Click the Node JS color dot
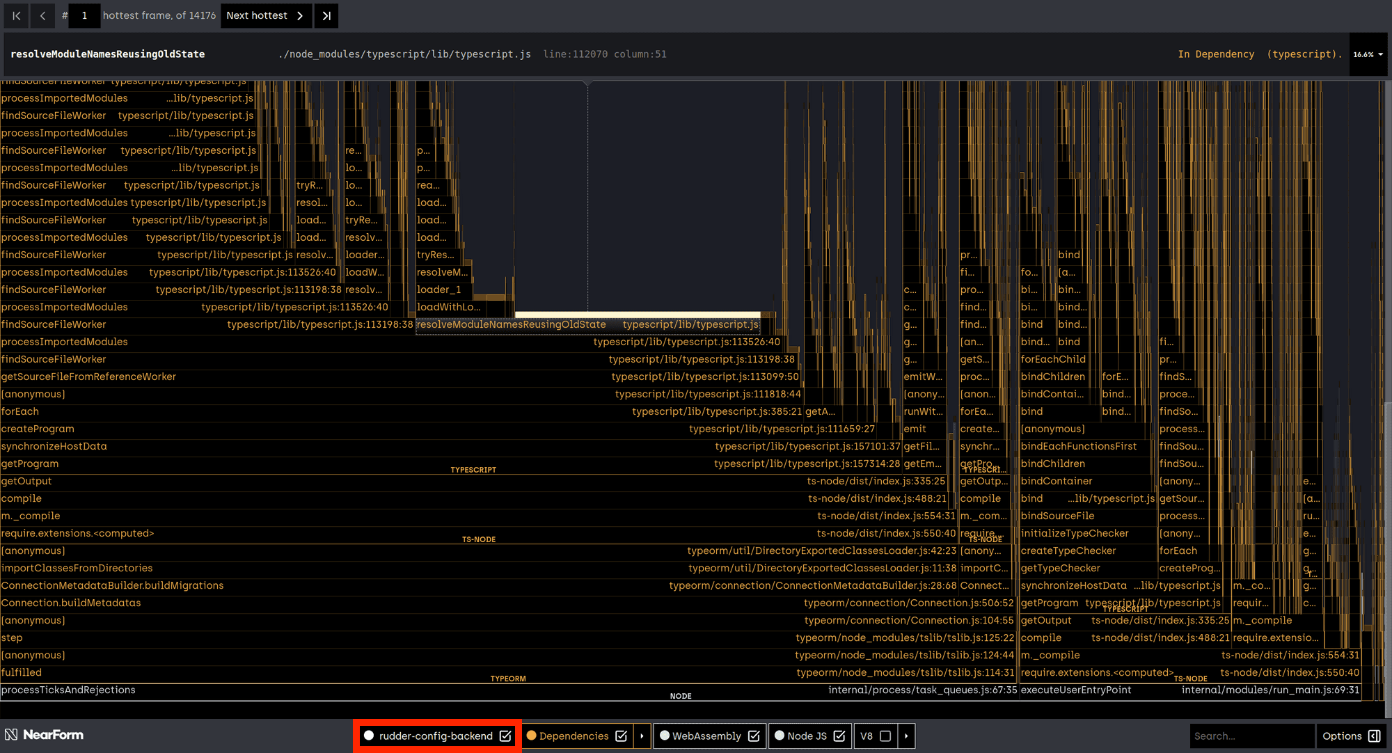Screen dimensions: 1392x753 click(780, 736)
